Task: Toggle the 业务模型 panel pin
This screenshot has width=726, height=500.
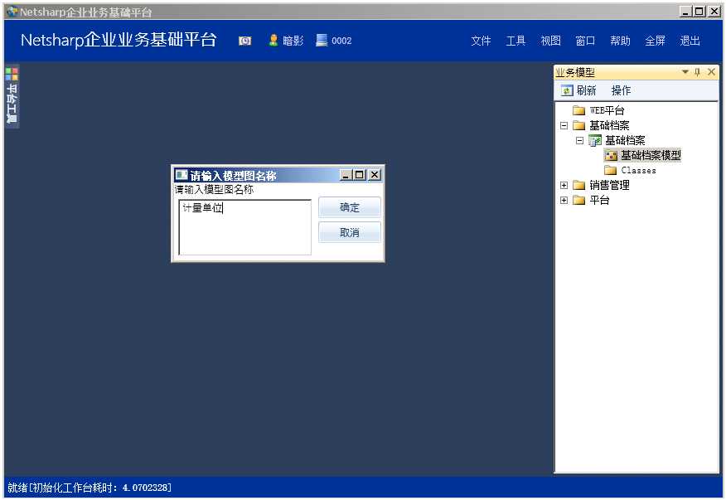Action: click(697, 72)
